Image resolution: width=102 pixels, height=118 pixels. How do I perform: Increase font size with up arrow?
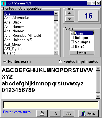click(x=70, y=13)
